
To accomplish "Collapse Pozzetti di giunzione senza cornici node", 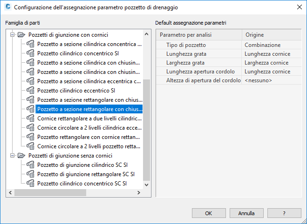I will (12, 156).
